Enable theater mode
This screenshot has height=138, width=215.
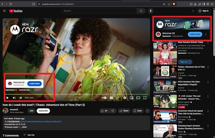point(138,98)
